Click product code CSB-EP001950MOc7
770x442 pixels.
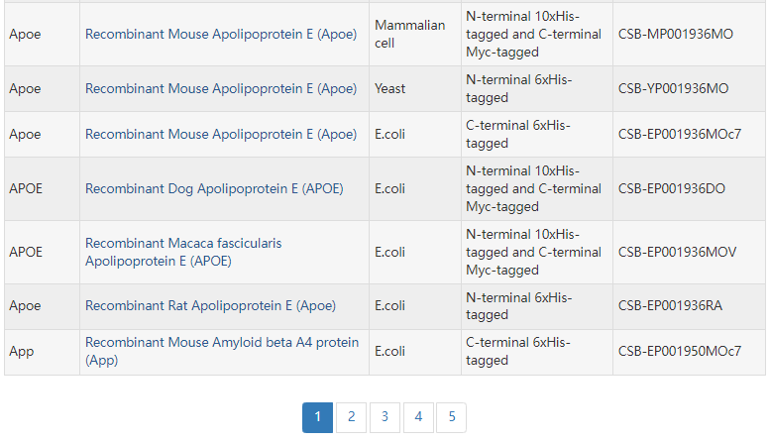click(x=679, y=351)
